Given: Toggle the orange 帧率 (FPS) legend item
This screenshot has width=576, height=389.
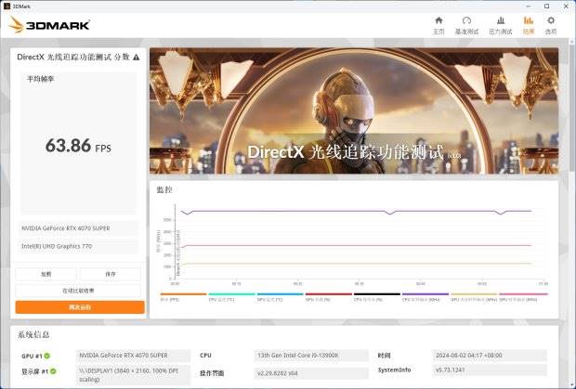Looking at the screenshot, I should click(x=183, y=297).
